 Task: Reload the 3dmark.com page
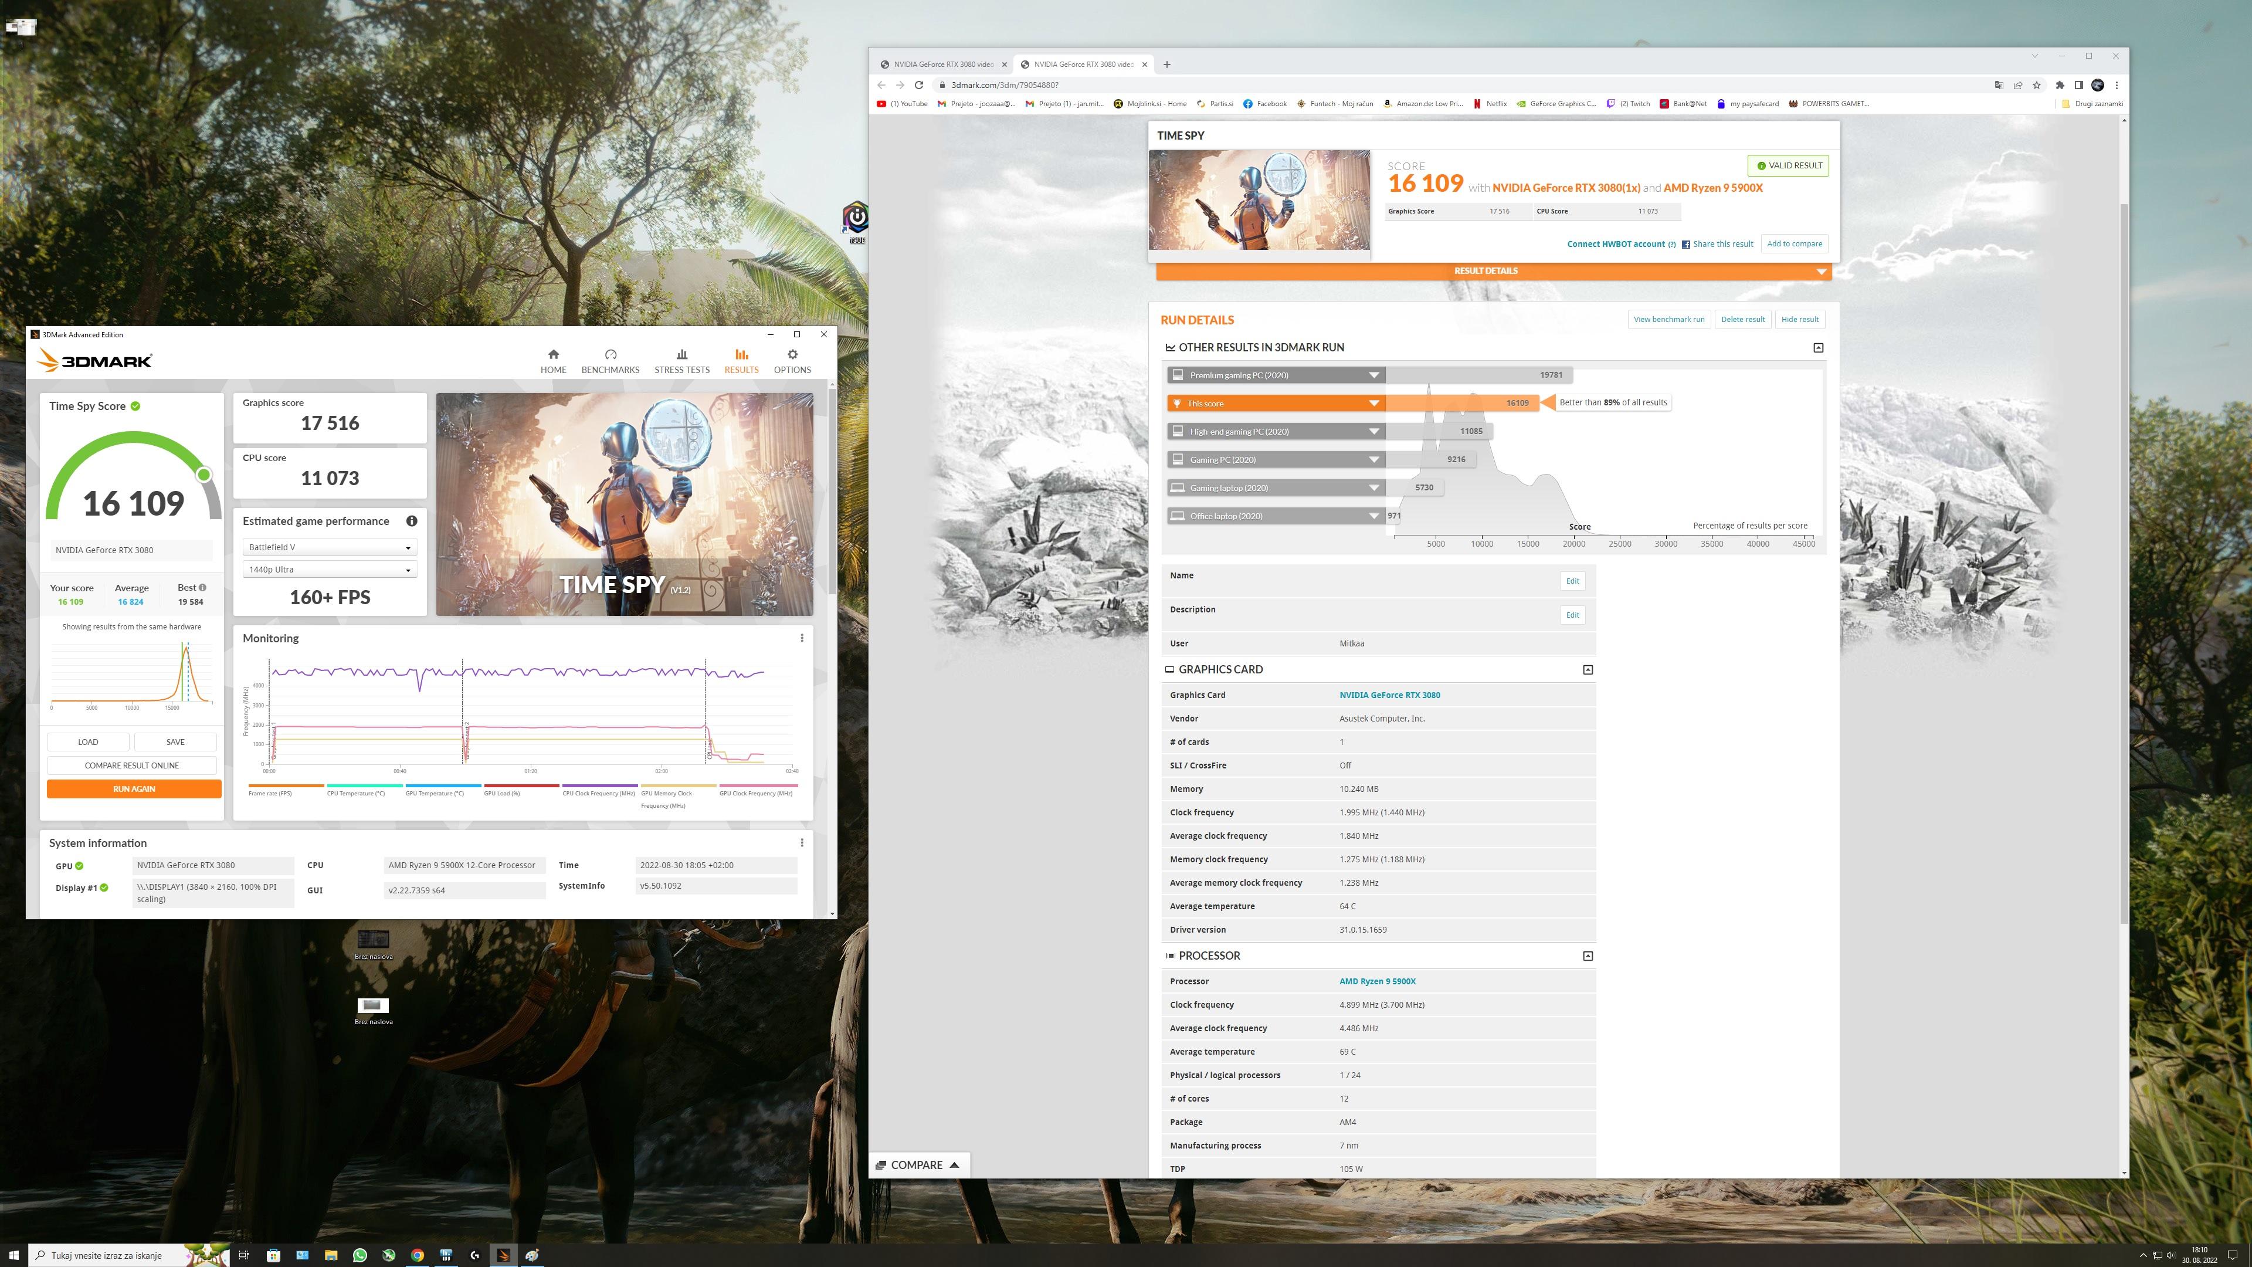click(x=919, y=85)
